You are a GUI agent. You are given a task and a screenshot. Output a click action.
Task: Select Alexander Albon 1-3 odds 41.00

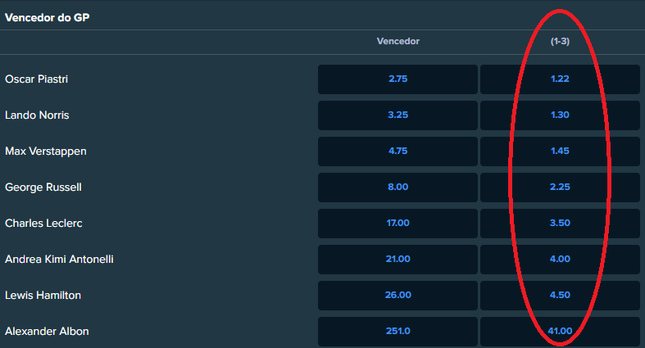tap(560, 331)
